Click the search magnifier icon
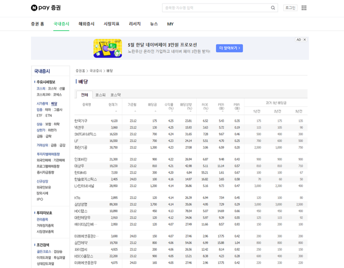The height and width of the screenshot is (268, 344). pos(273,8)
